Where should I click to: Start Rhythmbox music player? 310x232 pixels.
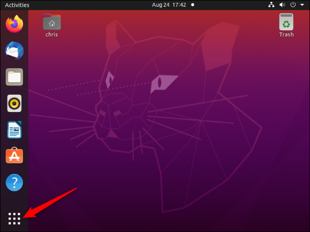pyautogui.click(x=14, y=103)
